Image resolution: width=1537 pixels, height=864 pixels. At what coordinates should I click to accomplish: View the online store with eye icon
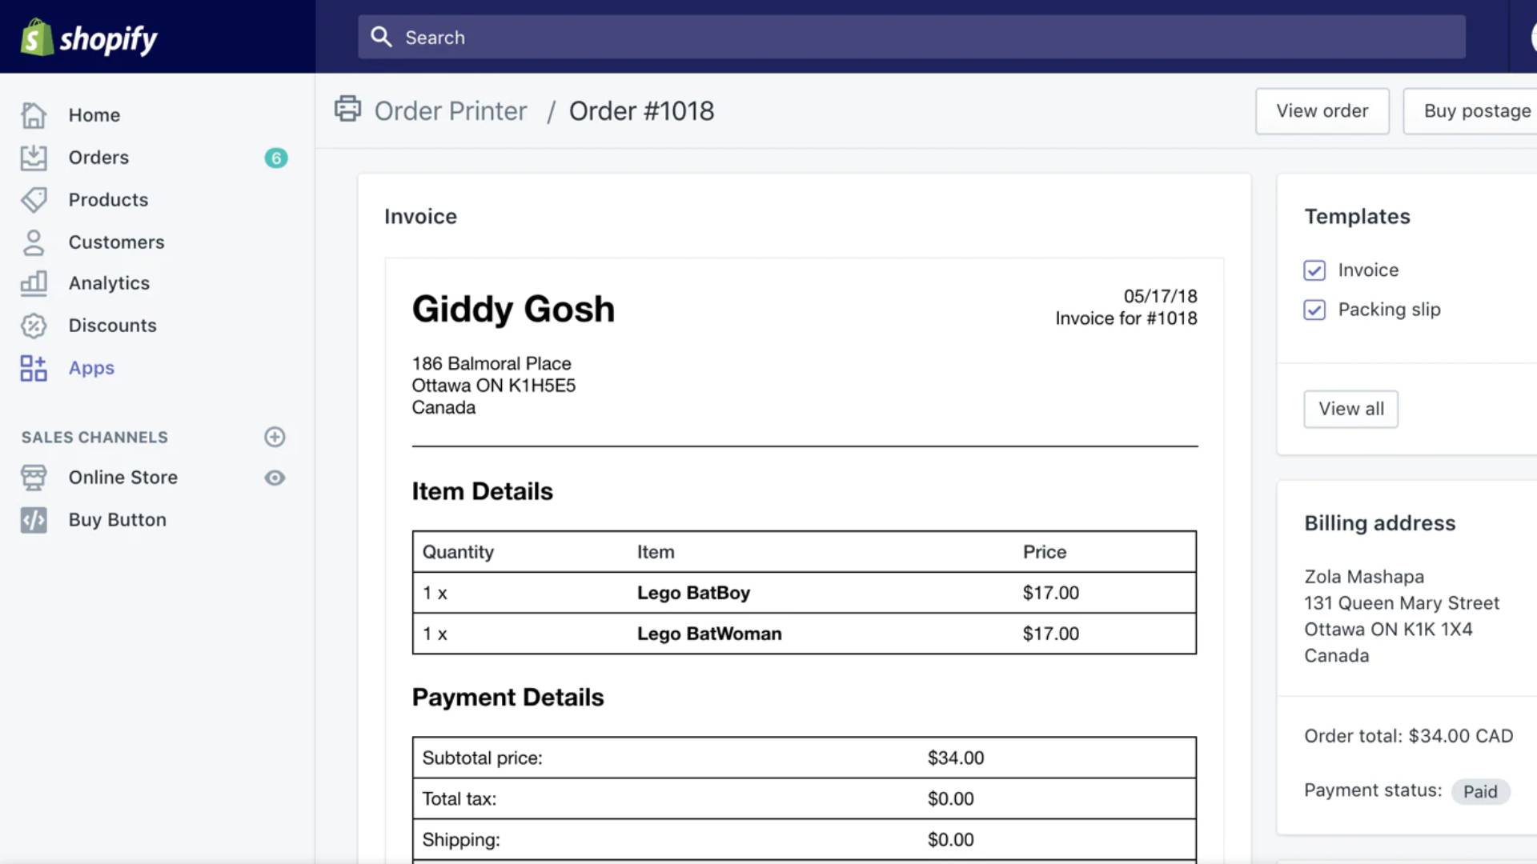pyautogui.click(x=275, y=478)
